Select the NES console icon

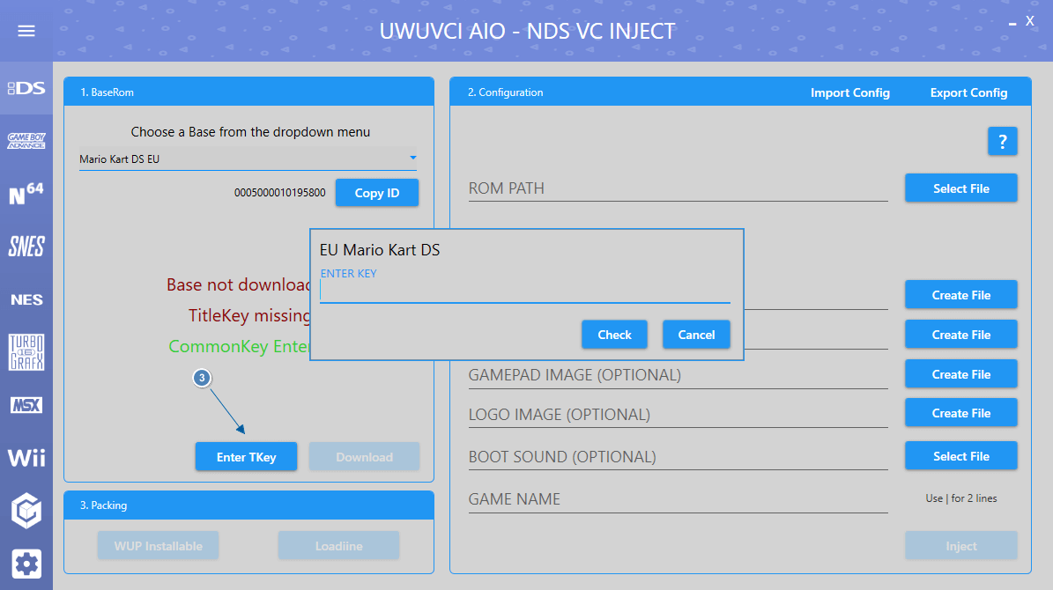click(26, 299)
